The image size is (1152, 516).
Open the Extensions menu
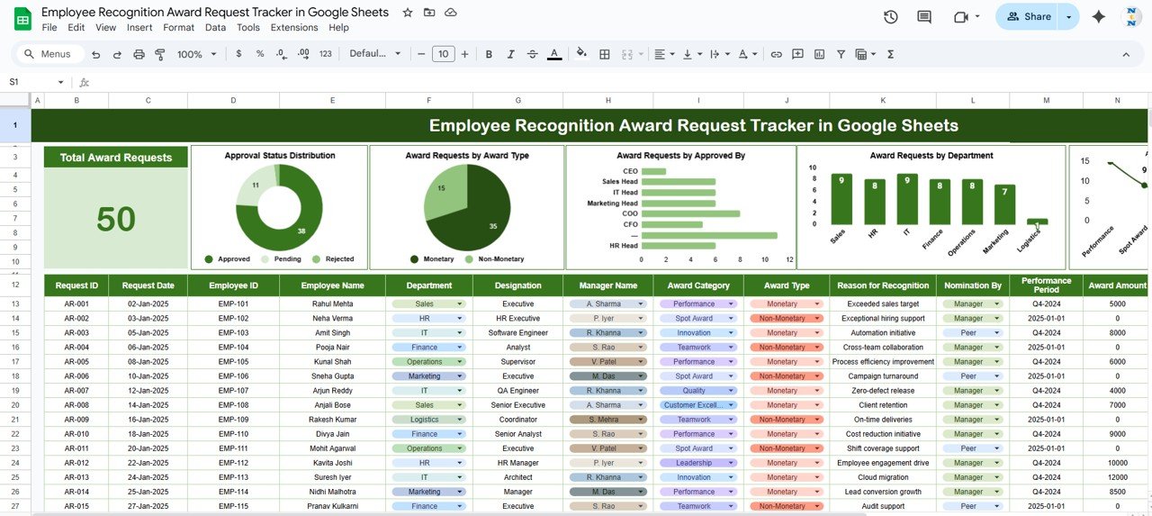[x=293, y=27]
